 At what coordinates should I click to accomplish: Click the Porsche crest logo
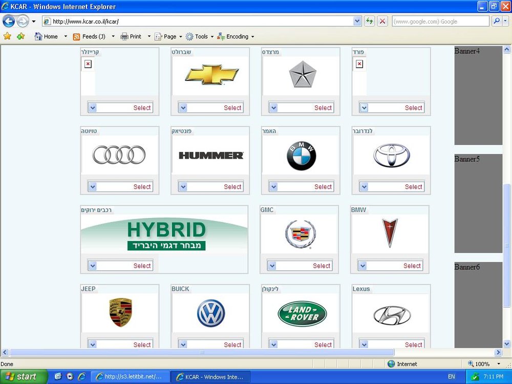(120, 312)
